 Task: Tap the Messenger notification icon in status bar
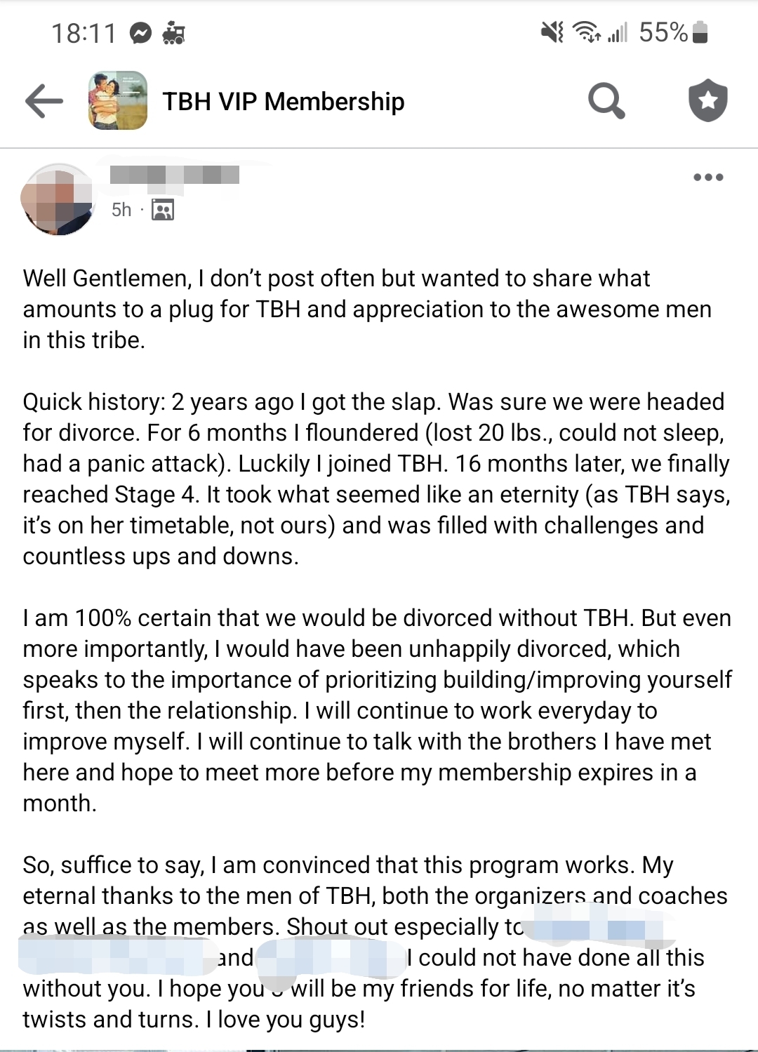tap(141, 33)
